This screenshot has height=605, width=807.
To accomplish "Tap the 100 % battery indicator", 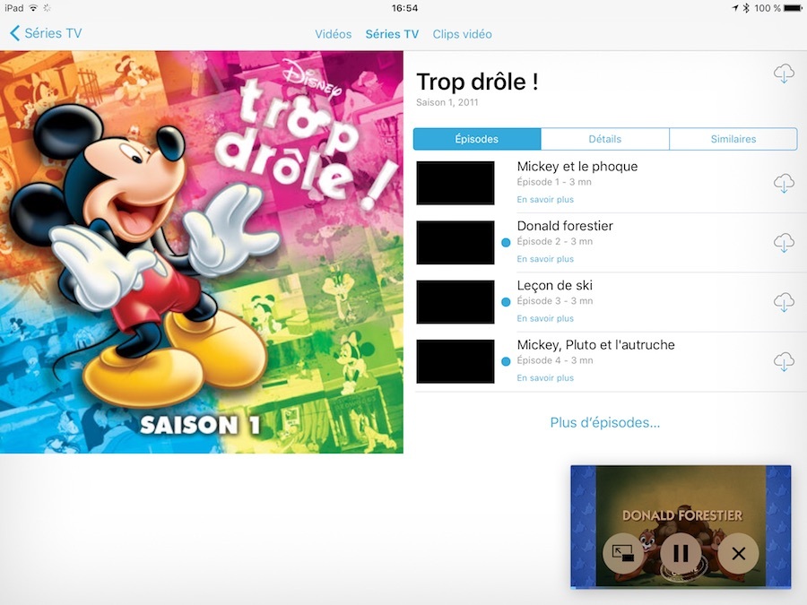I will (x=778, y=8).
